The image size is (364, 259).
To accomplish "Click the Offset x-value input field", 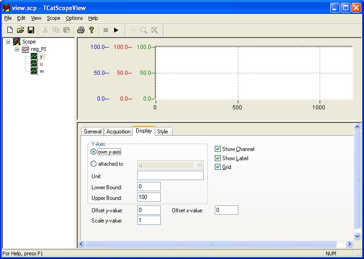I will tap(226, 210).
